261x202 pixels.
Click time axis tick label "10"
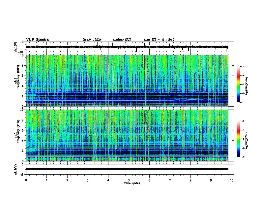[x=232, y=180]
